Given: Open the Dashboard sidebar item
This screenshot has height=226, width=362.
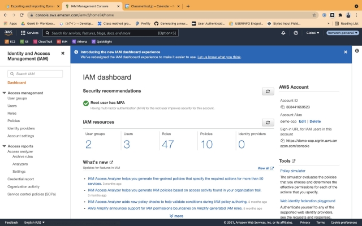Looking at the screenshot, I should coord(16,83).
